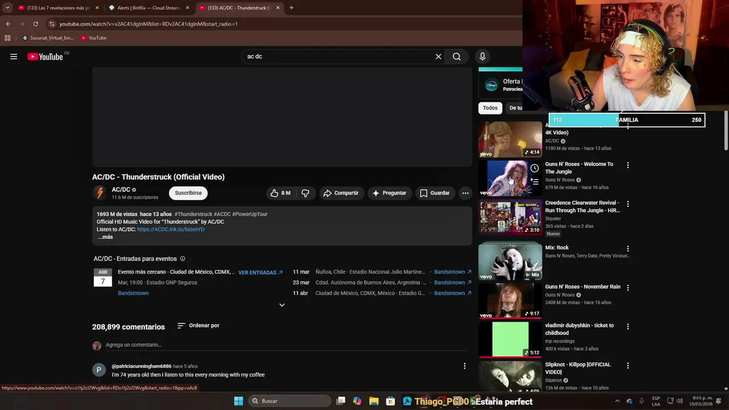Open the Compartir share dialog

[x=341, y=193]
